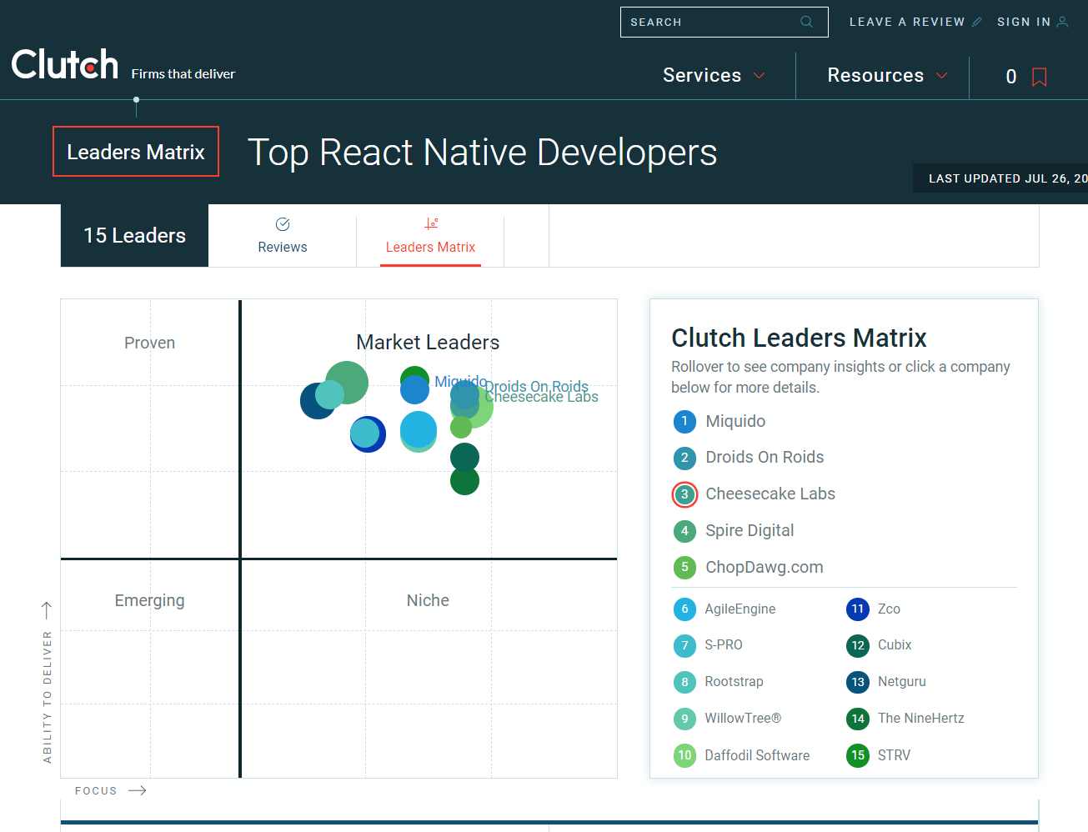Select number 14 badge for The NineHertz
Viewport: 1088px width, 832px height.
858,719
